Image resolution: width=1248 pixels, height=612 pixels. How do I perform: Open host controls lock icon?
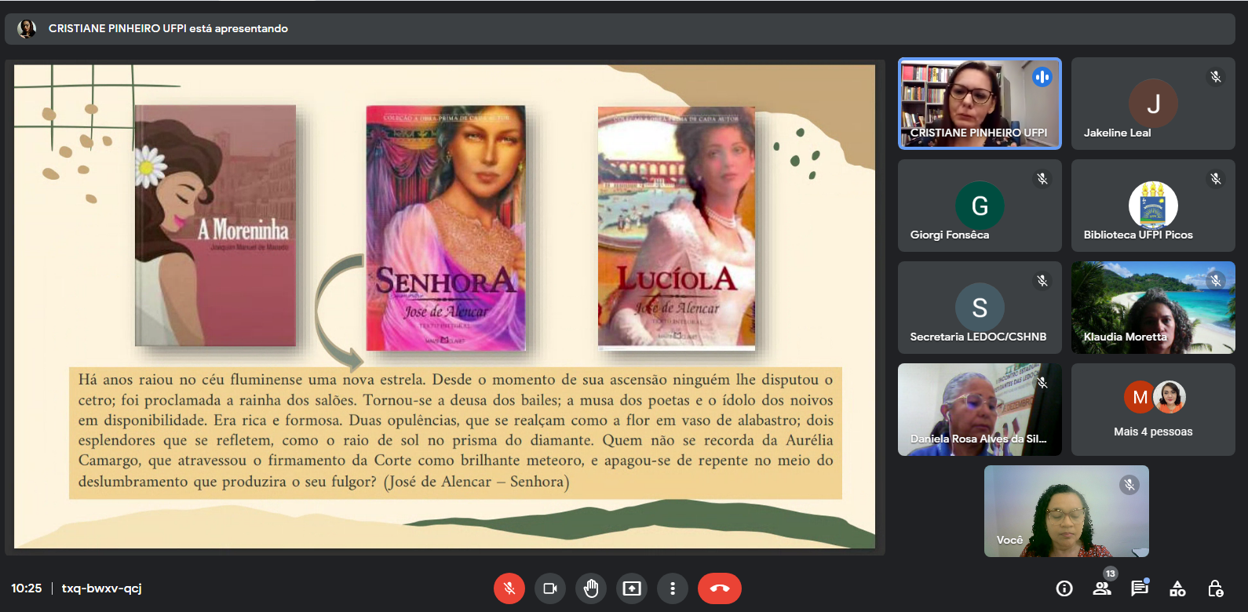tap(1215, 588)
